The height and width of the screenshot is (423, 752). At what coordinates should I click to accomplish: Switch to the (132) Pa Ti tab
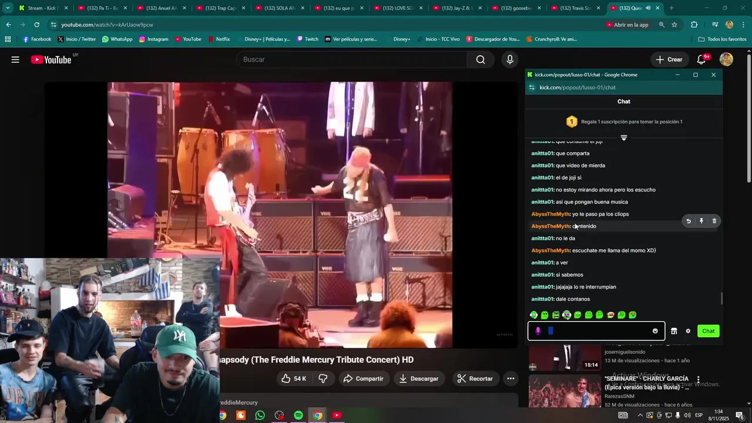(x=102, y=8)
